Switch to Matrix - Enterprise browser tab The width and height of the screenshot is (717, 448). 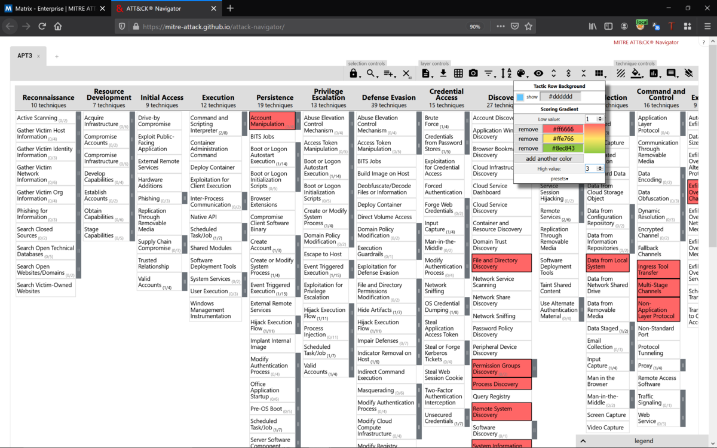(x=54, y=8)
